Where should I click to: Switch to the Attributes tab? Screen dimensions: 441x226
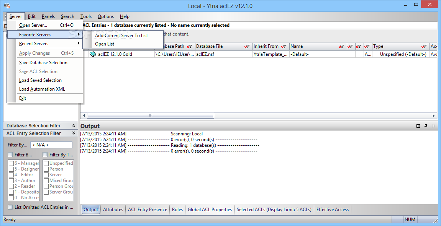point(113,210)
